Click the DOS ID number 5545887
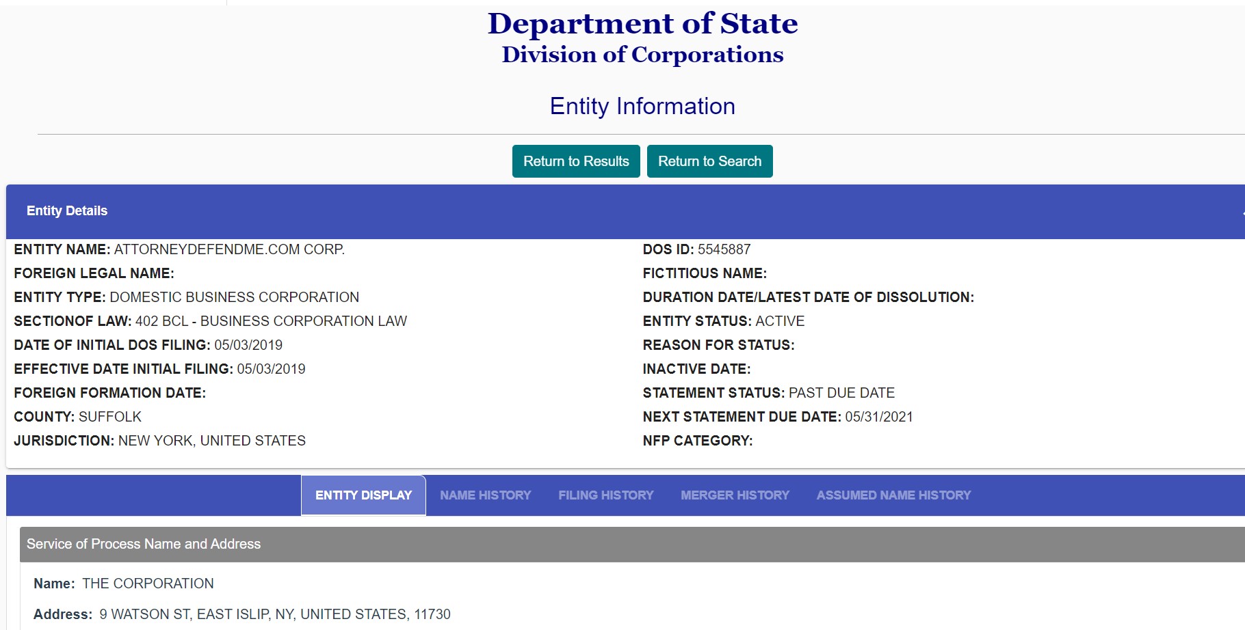The height and width of the screenshot is (630, 1245). tap(724, 249)
